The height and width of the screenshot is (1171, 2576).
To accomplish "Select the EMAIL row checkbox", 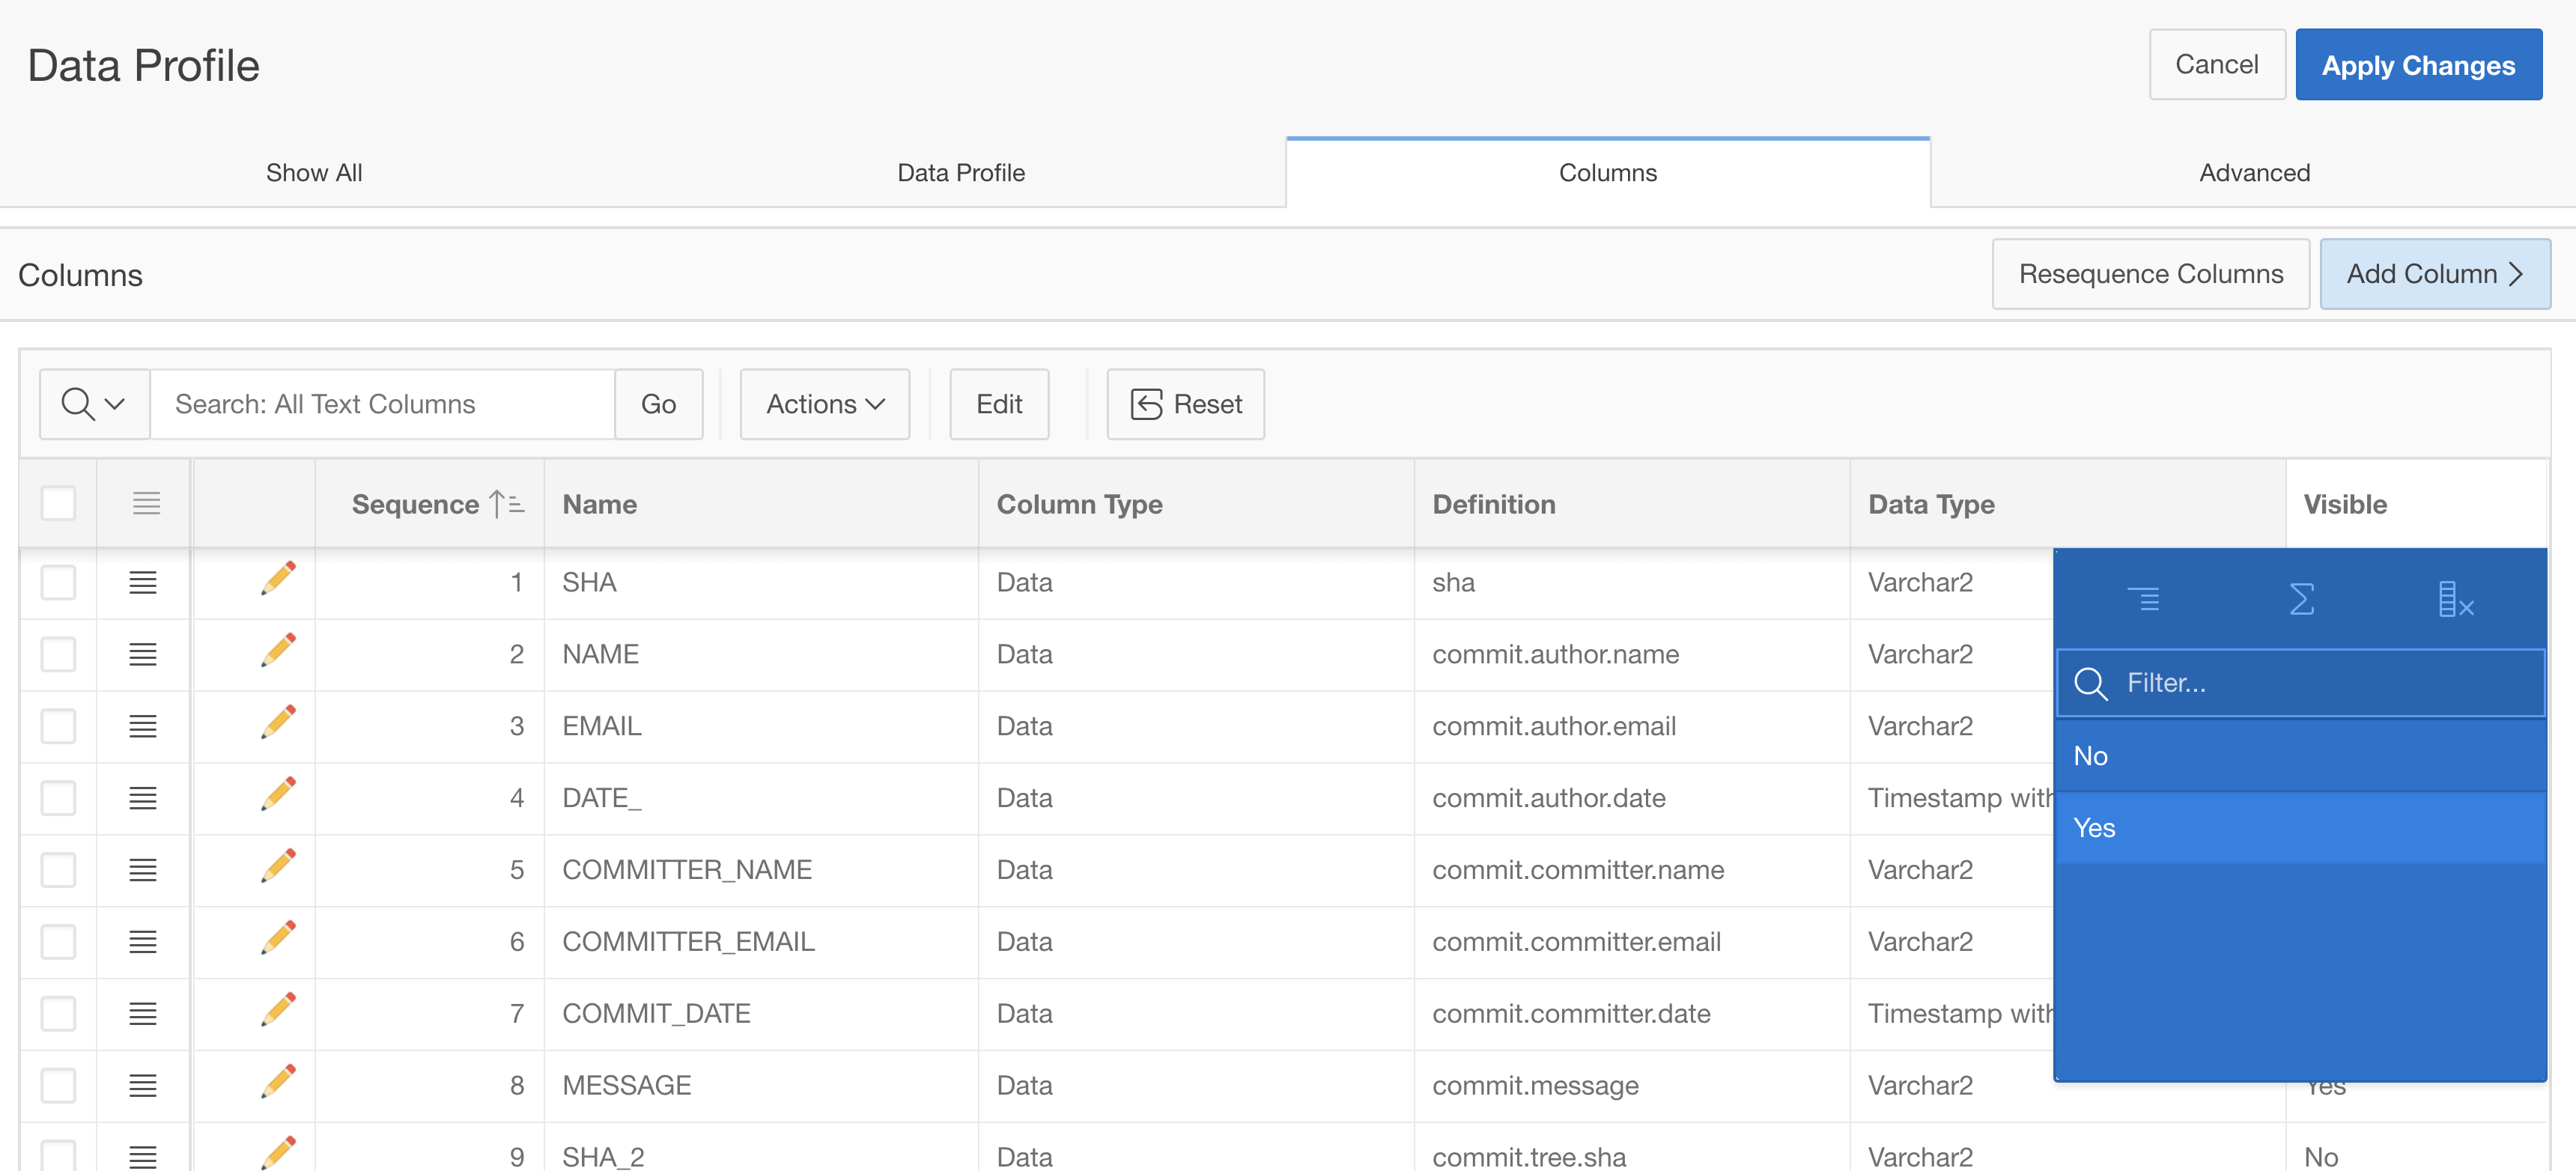I will point(59,726).
